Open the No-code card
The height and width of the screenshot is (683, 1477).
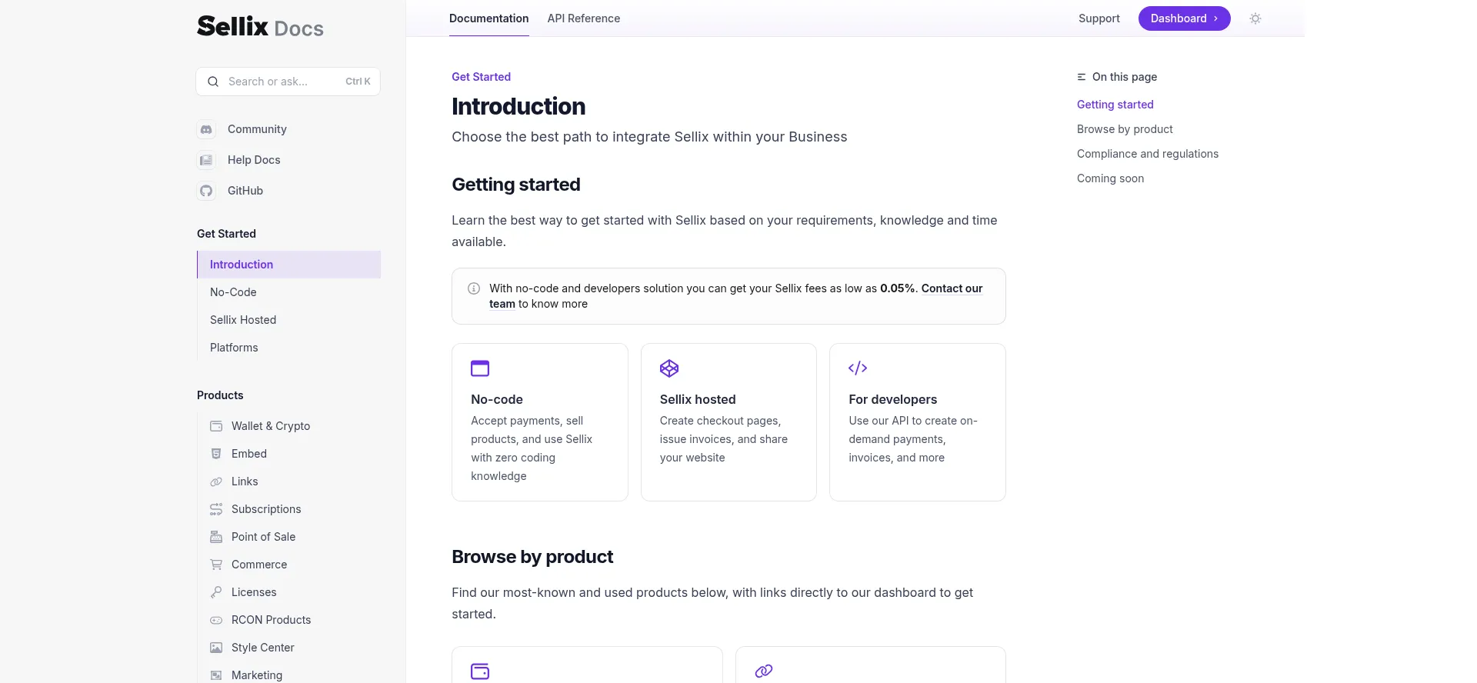pyautogui.click(x=539, y=422)
